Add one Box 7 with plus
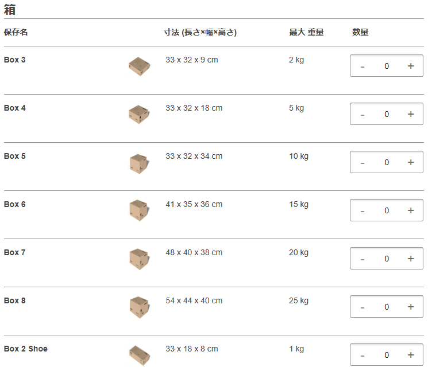The height and width of the screenshot is (379, 428). (411, 259)
